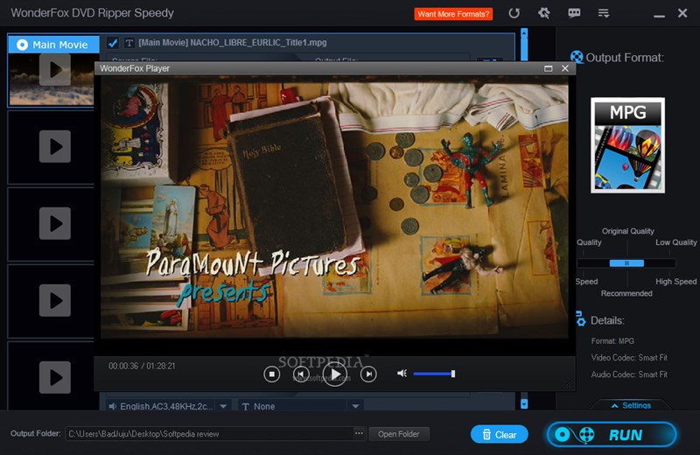700x455 pixels.
Task: Expand the Settings panel
Action: (x=631, y=405)
